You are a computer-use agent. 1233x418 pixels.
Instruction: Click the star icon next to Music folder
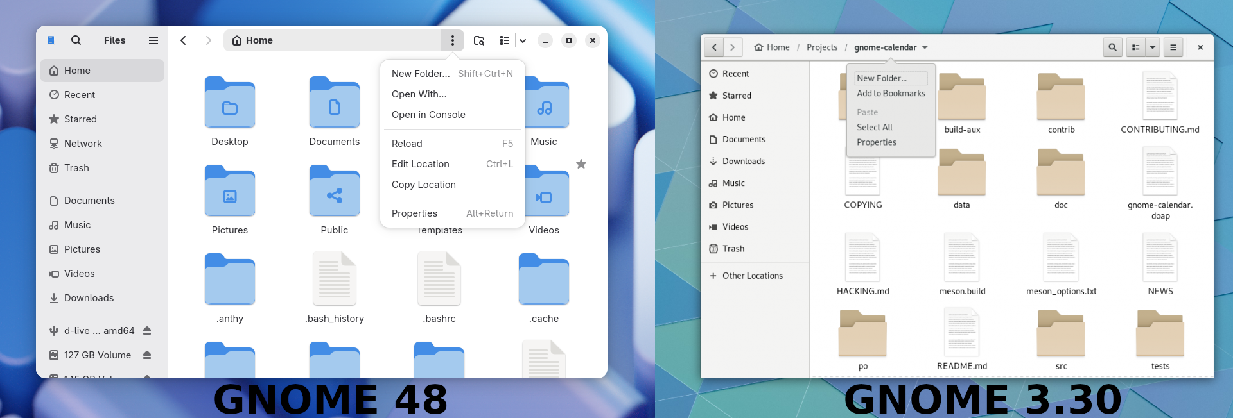[x=581, y=164]
